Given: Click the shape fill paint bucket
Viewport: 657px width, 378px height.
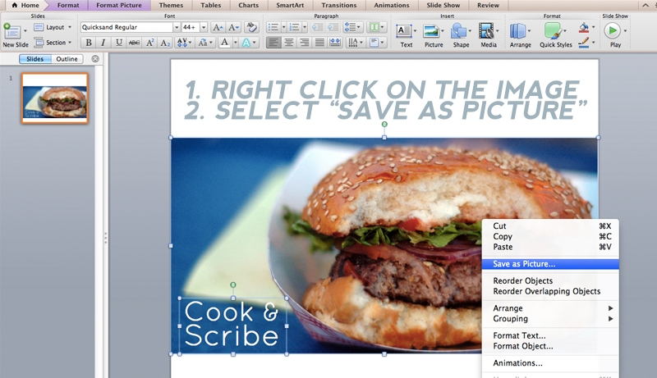Looking at the screenshot, I should (x=584, y=28).
